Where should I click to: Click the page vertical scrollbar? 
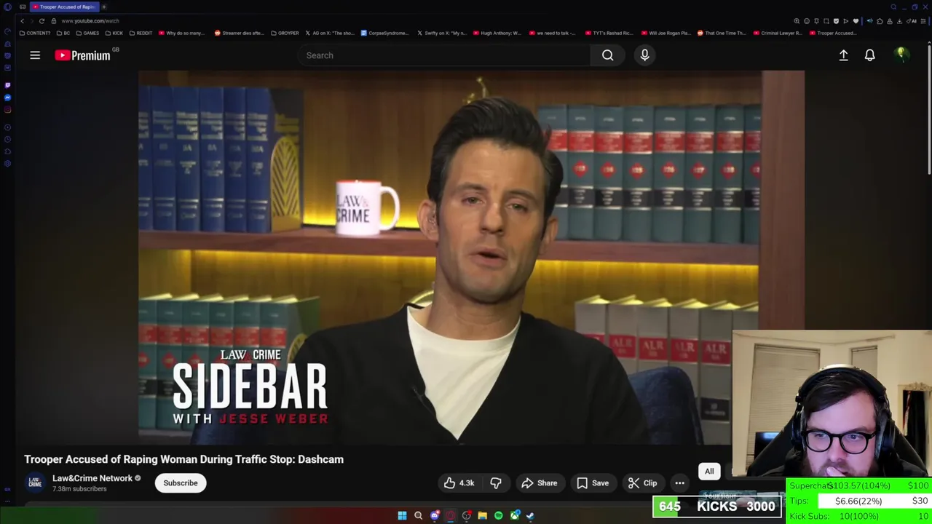(x=929, y=109)
